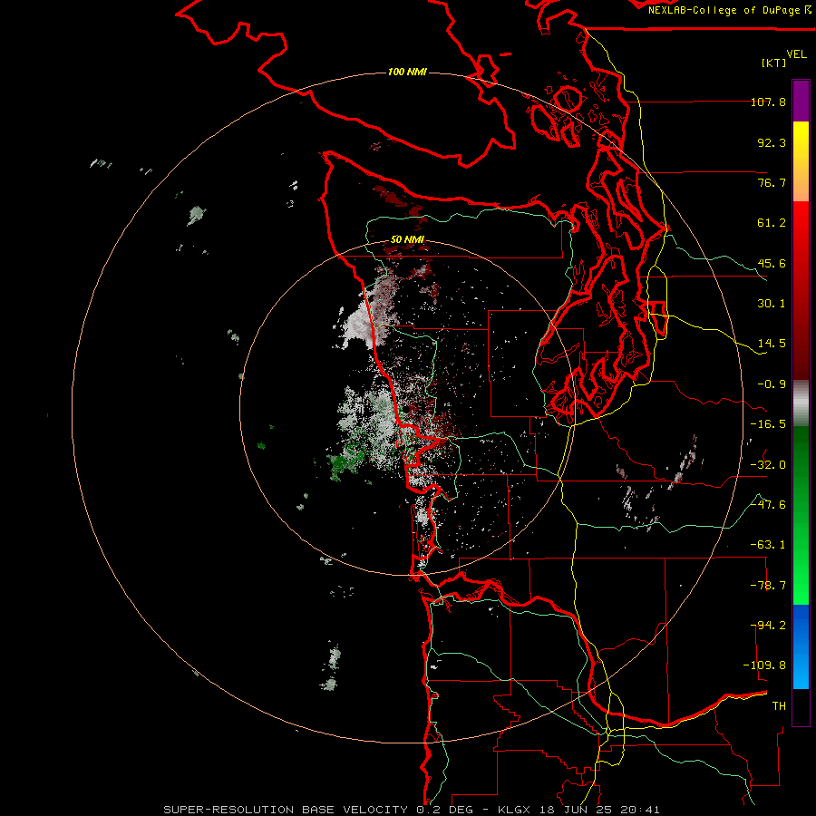Screen dimensions: 816x816
Task: Click the -78.7 velocity scale value
Action: (x=768, y=586)
